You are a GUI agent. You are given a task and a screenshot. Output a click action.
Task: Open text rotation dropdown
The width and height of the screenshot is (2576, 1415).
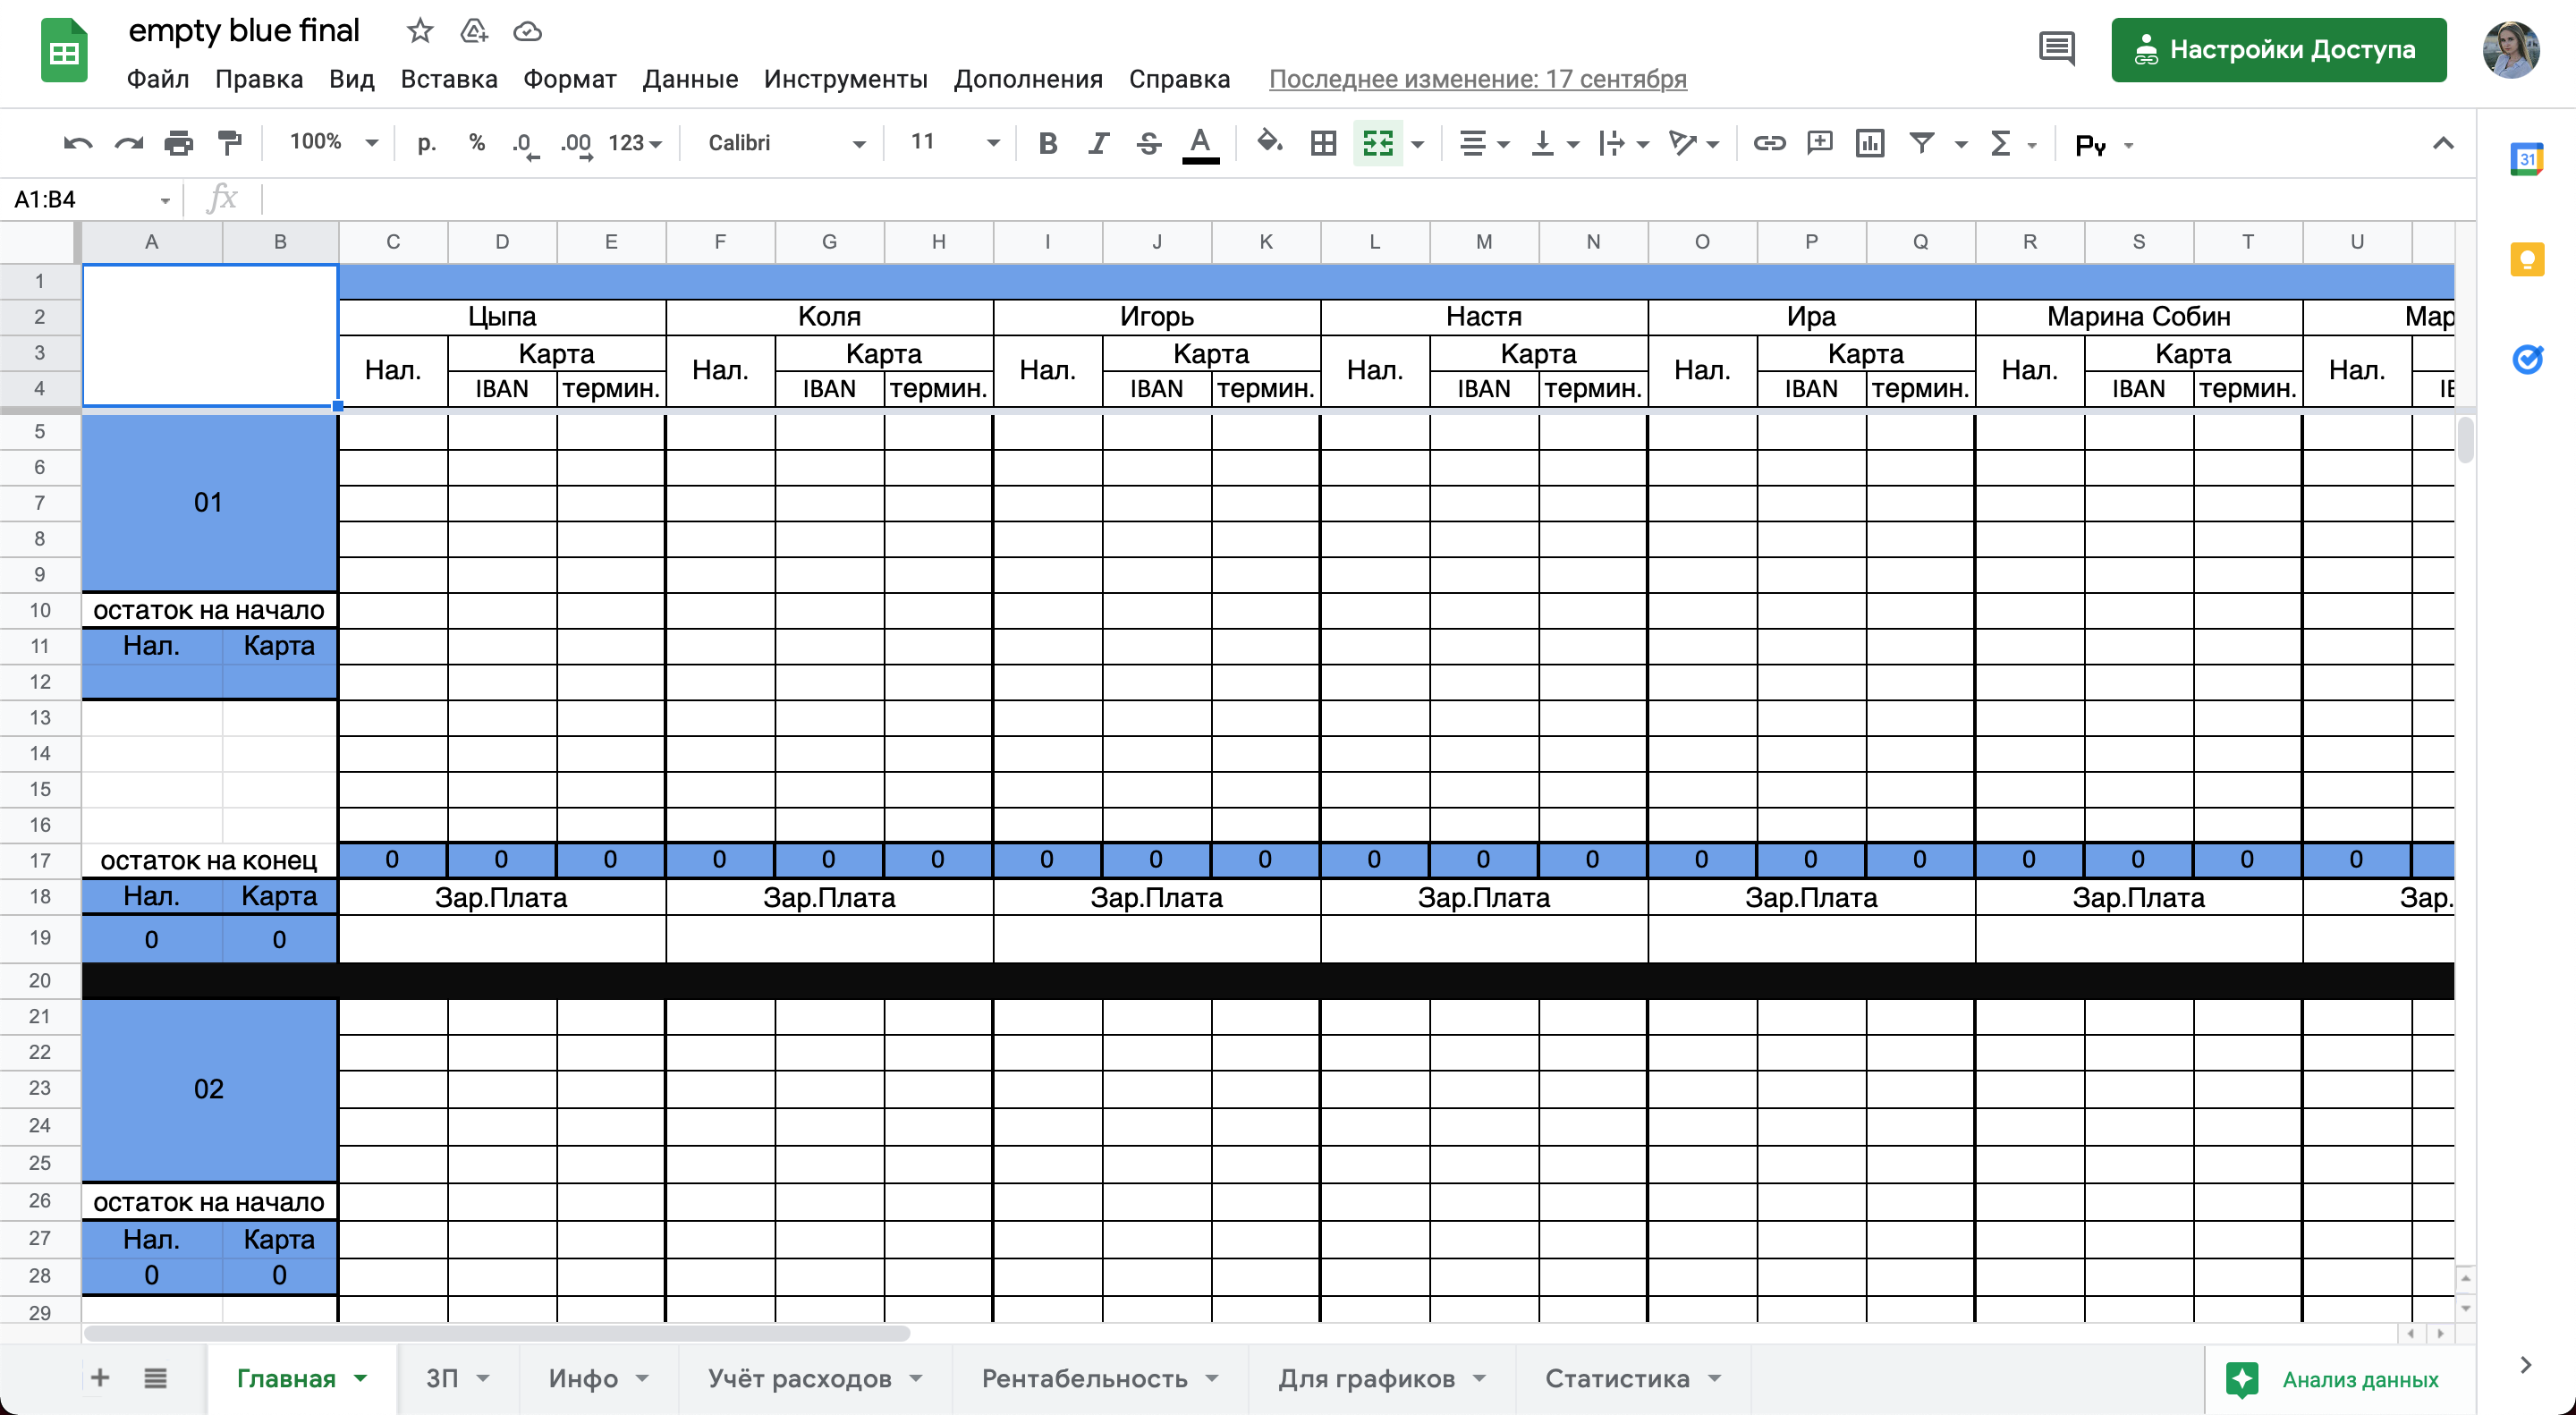point(1693,144)
